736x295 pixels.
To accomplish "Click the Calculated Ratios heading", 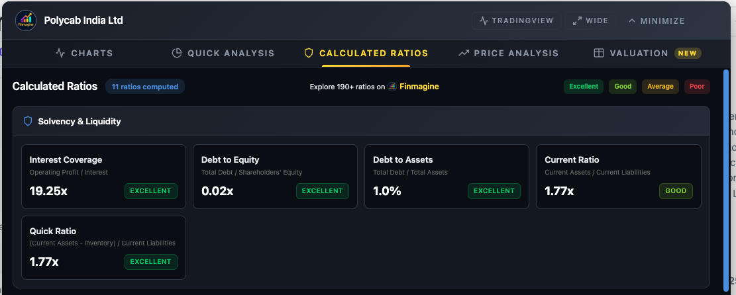I will coord(55,86).
